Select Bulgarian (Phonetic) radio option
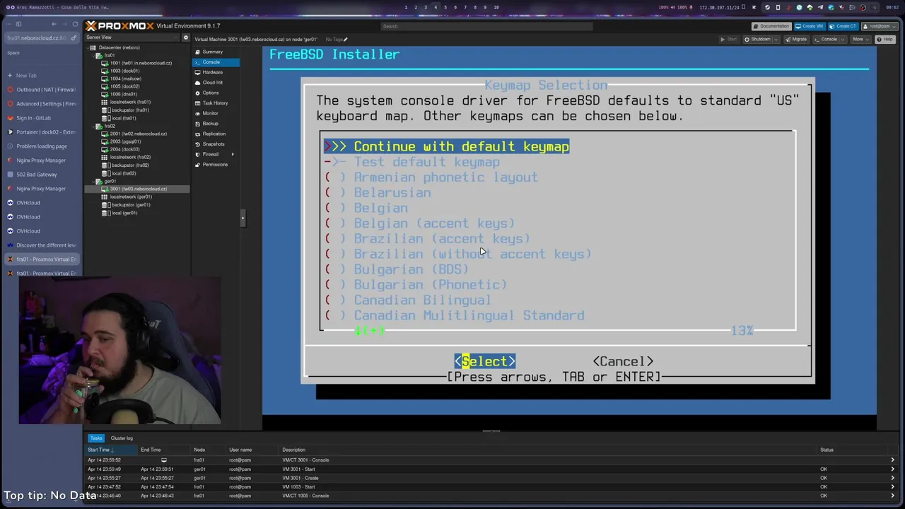 point(336,285)
